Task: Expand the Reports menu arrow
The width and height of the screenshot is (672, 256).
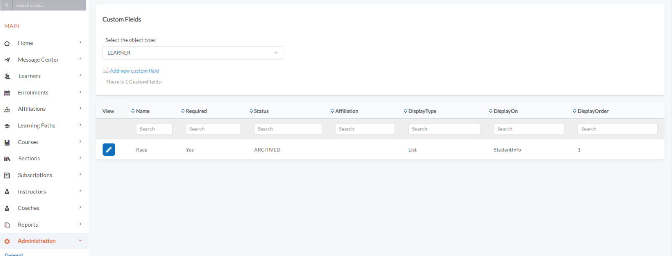Action: (x=80, y=224)
